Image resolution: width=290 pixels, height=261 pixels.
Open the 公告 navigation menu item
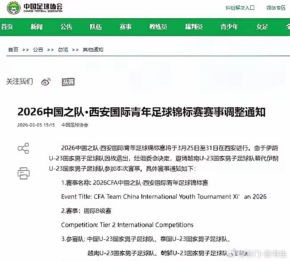(x=66, y=27)
